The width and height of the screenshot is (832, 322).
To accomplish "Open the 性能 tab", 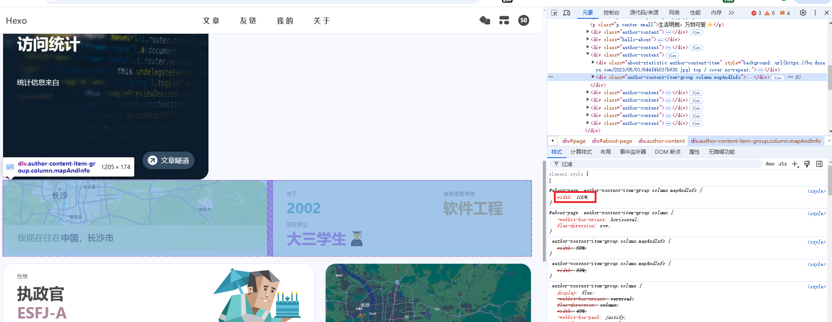I will (x=695, y=13).
